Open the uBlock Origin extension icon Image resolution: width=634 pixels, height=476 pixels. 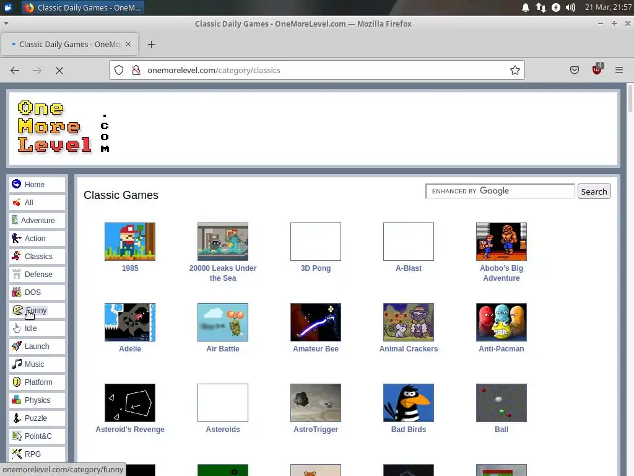597,69
